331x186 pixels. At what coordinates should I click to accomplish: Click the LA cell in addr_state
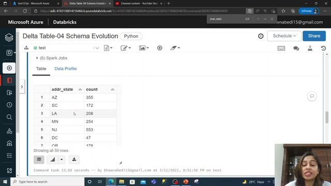coord(67,114)
